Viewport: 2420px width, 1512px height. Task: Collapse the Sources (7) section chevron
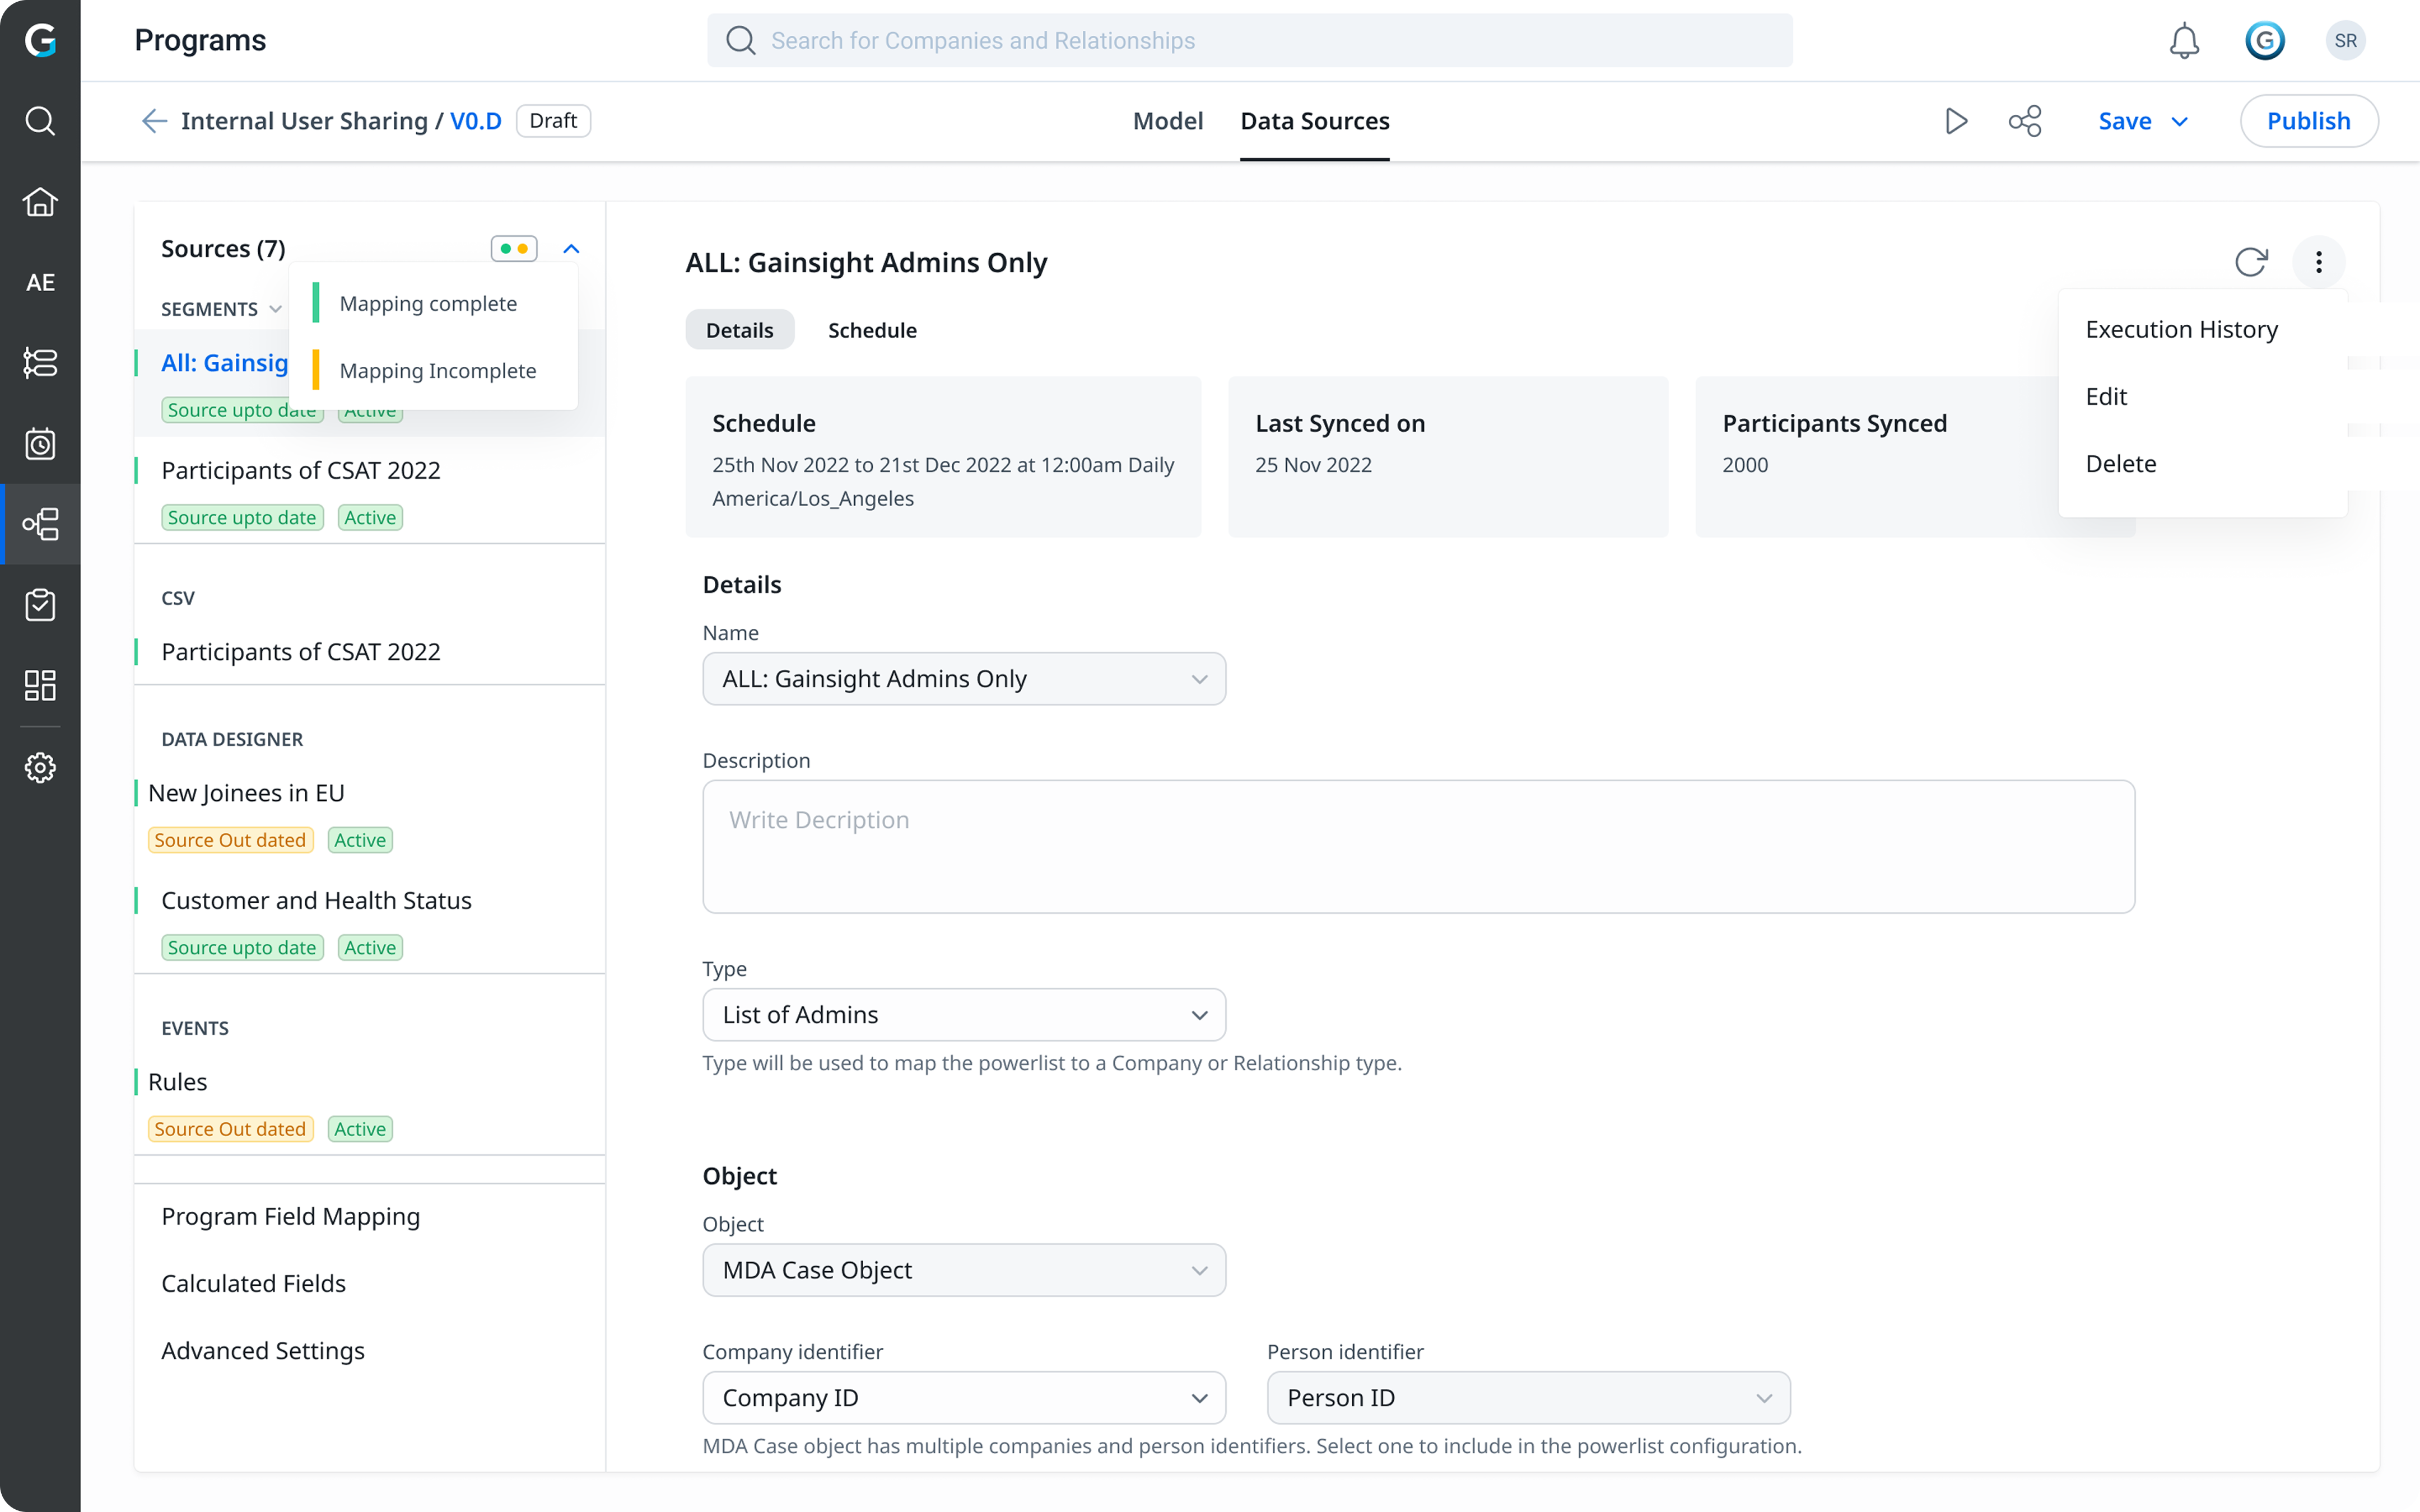pyautogui.click(x=571, y=248)
